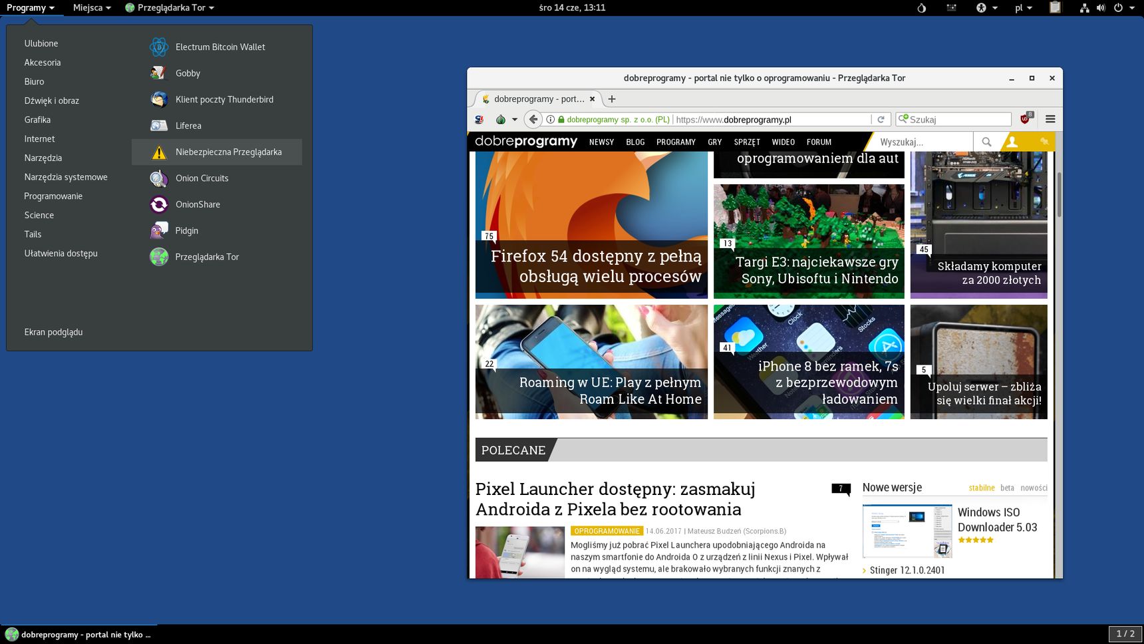Screen dimensions: 1144x644
Task: Open a new browser tab with plus button
Action: coord(612,99)
